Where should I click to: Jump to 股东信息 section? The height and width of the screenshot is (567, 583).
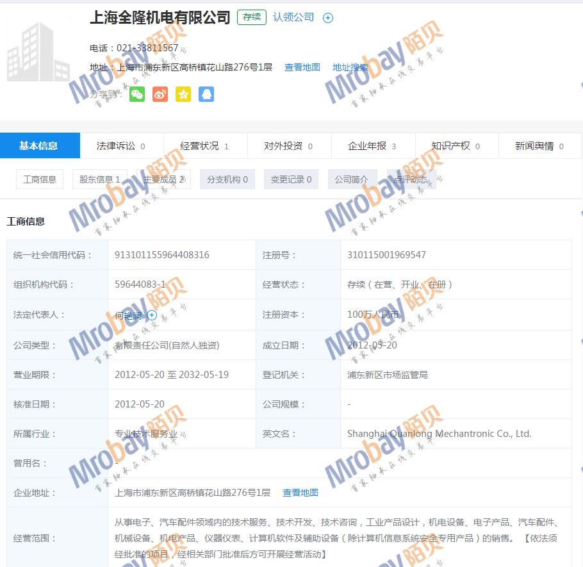[99, 179]
